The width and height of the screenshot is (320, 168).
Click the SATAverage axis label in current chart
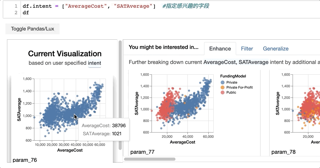click(19, 110)
